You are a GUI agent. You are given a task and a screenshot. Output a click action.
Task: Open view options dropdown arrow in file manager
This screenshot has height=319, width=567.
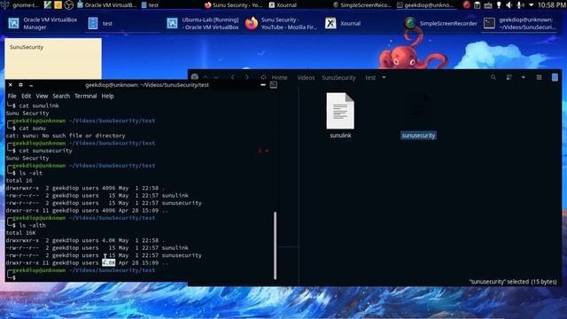pos(523,77)
